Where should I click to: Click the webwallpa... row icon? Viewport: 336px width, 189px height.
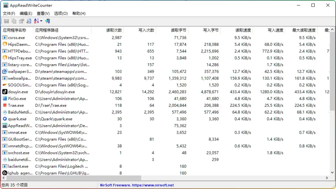5,78
